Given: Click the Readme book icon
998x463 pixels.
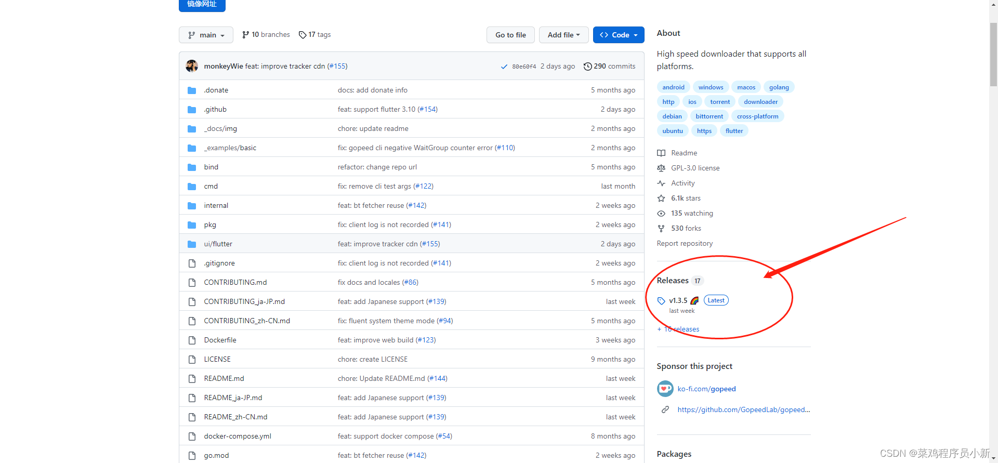Looking at the screenshot, I should tap(661, 153).
